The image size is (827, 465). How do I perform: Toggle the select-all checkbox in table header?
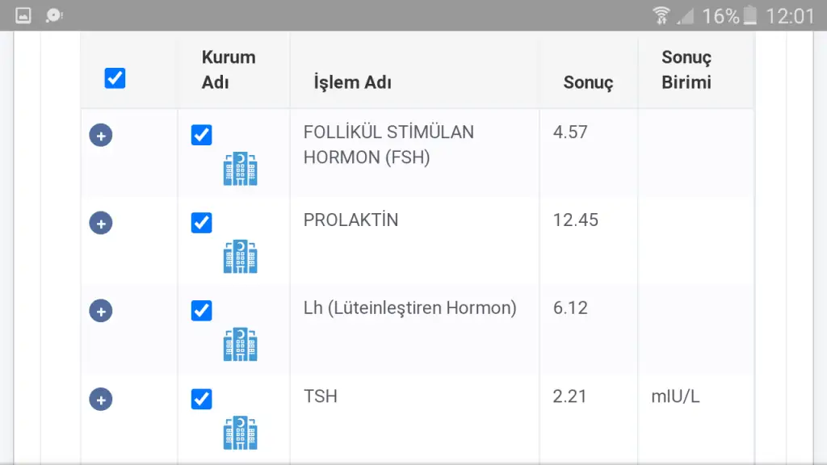115,78
